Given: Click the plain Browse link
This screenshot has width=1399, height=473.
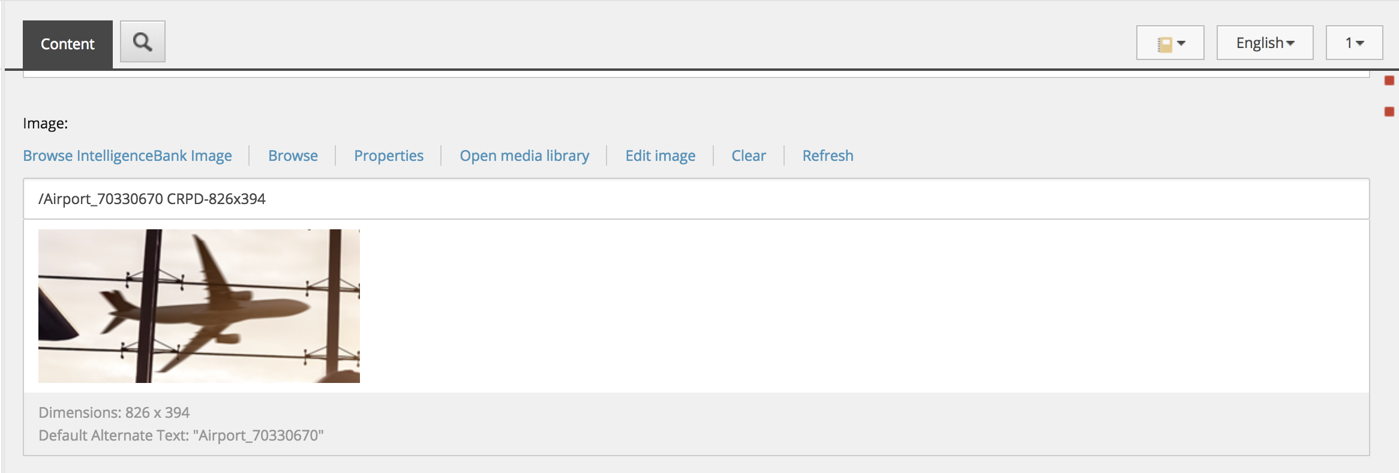Looking at the screenshot, I should click(293, 156).
